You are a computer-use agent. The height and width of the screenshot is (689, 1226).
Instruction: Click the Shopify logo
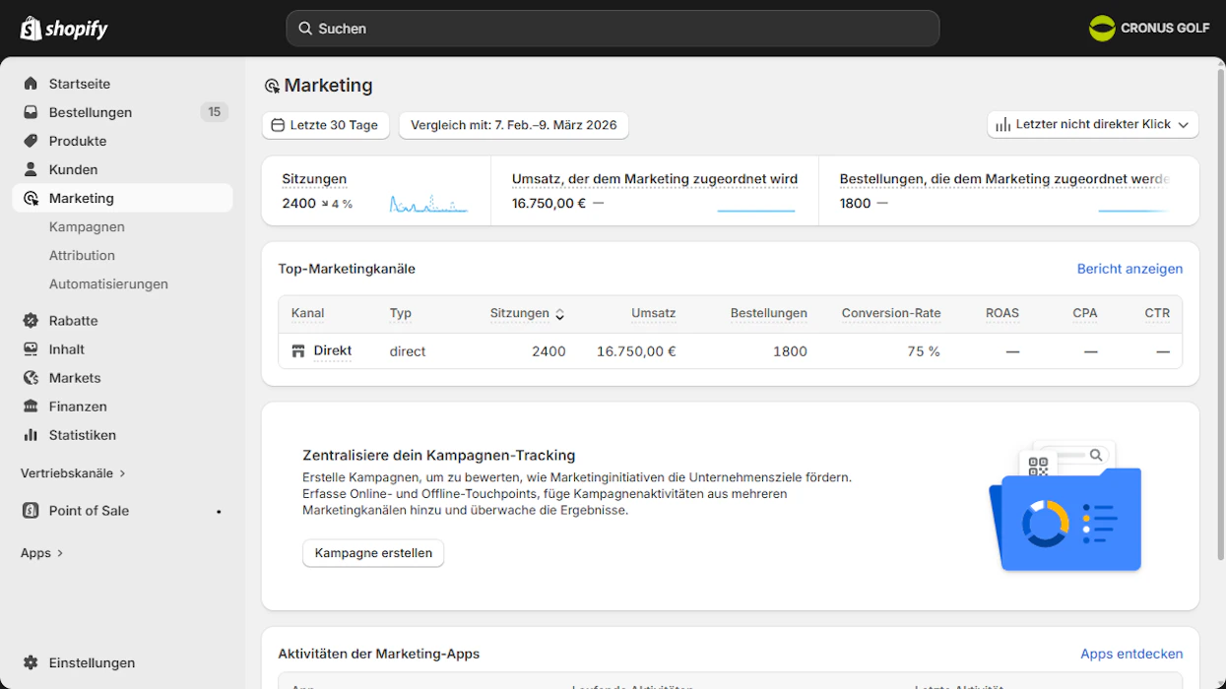(x=64, y=29)
